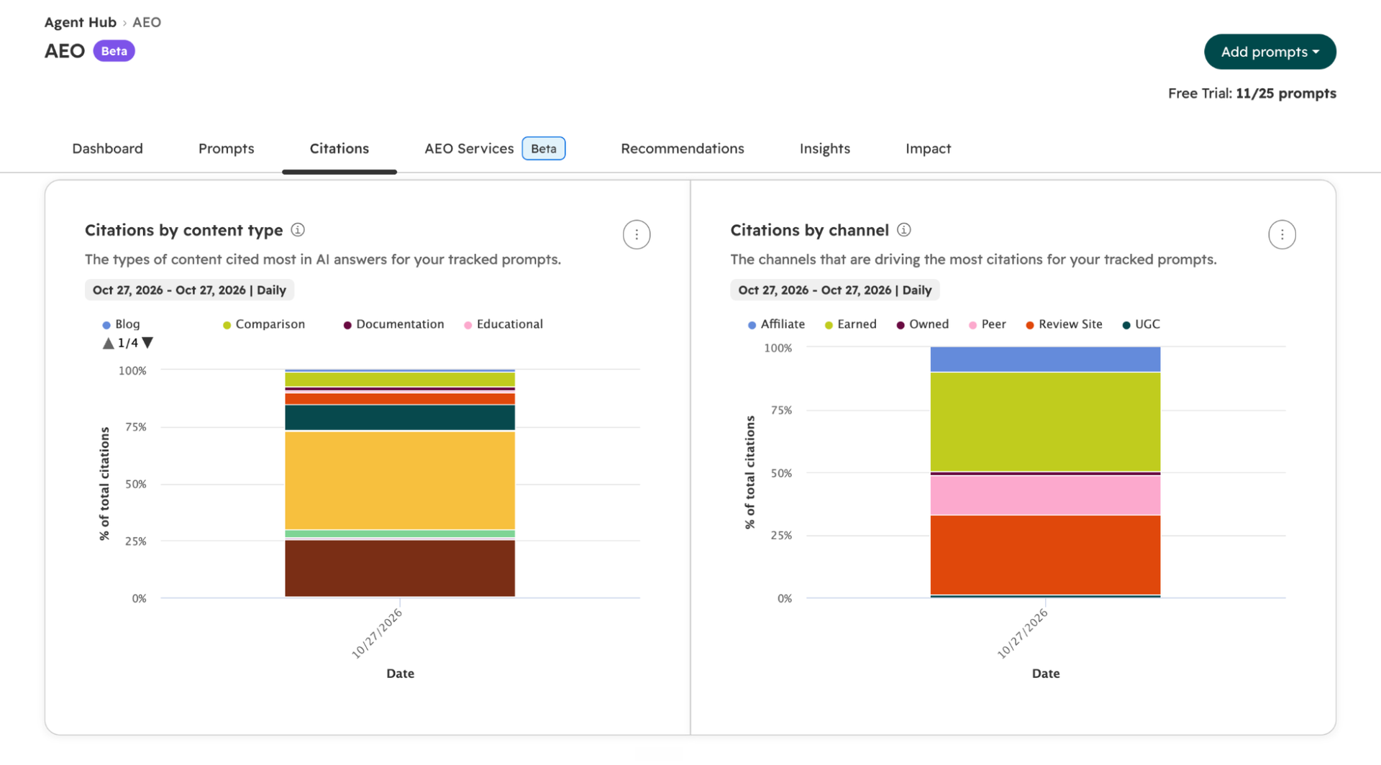Screen dimensions: 1381x765
Task: Navigate to Agent Hub breadcrumb
Action: point(80,22)
